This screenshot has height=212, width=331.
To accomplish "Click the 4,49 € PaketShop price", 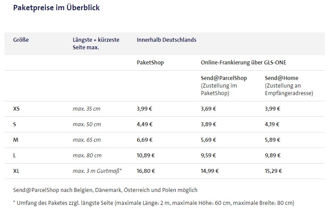I will click(x=145, y=124).
